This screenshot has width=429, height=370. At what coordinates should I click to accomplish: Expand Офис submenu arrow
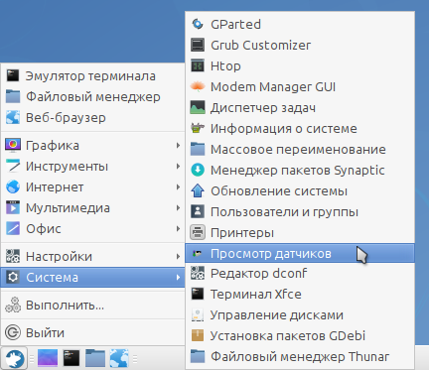pos(178,229)
